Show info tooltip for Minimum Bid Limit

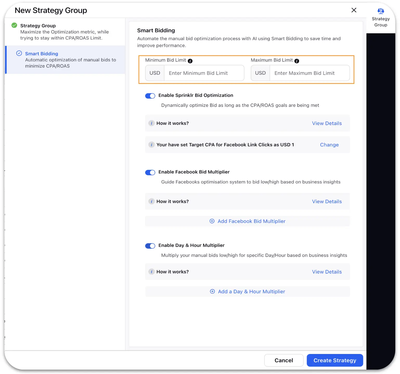point(190,61)
